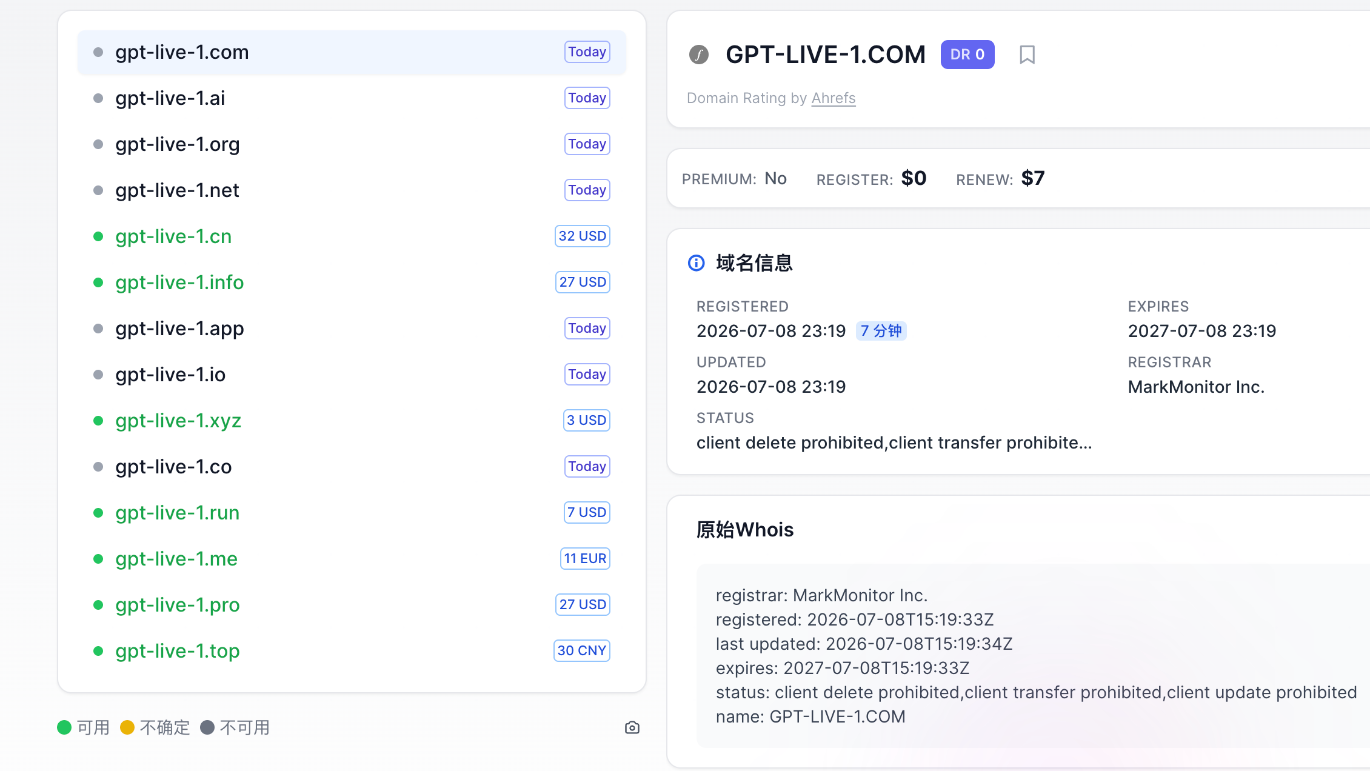Click the Today badge for gpt-live-1.co
1370x771 pixels.
(x=587, y=467)
